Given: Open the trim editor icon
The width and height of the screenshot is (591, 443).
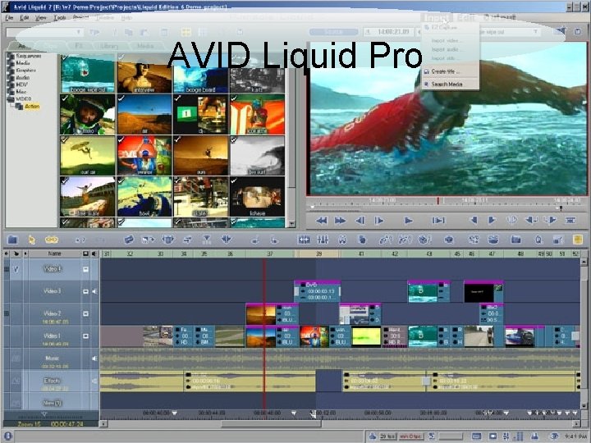Looking at the screenshot, I should (304, 240).
